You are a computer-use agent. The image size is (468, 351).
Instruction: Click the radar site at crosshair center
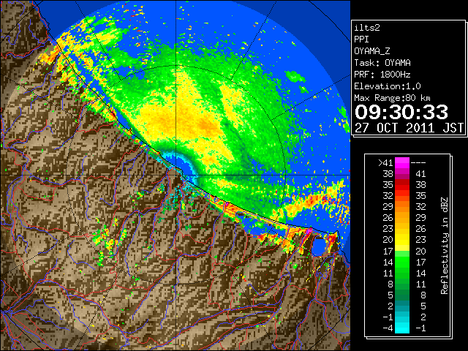click(176, 175)
